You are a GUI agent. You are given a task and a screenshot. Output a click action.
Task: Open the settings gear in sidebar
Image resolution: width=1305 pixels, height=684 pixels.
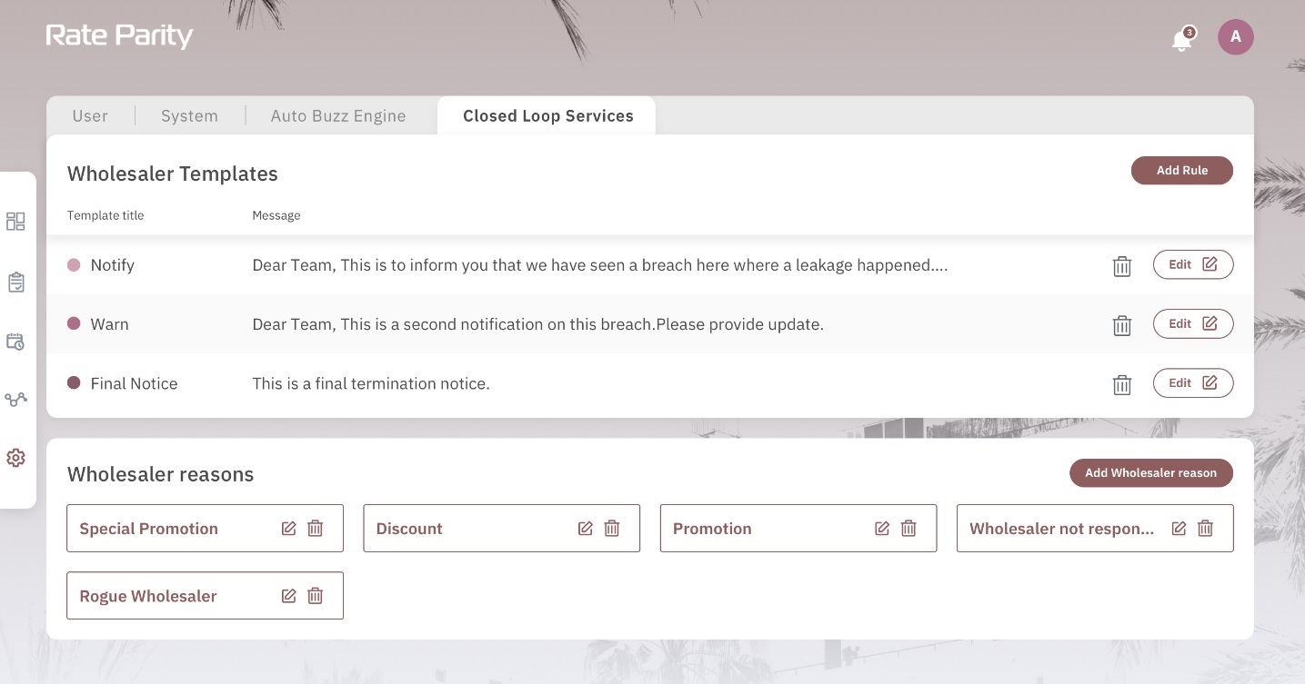pos(15,458)
